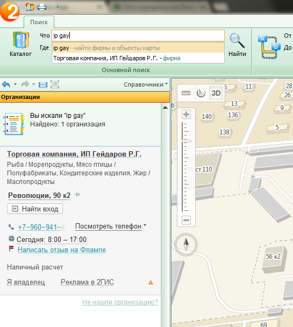
Task: Go forward with the grey forward arrow
Action: point(25,84)
